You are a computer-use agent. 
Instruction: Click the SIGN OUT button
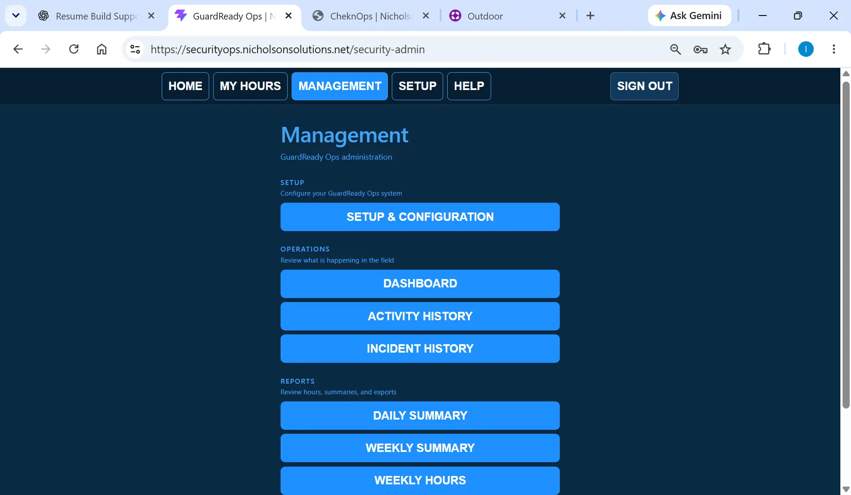[x=644, y=86]
